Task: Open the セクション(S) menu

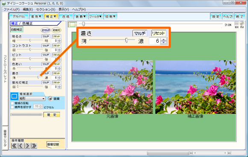Action: click(x=46, y=9)
